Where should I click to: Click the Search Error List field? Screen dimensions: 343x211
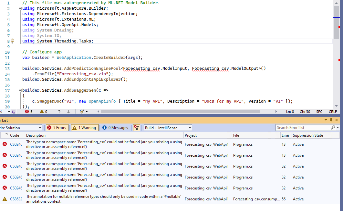304,128
